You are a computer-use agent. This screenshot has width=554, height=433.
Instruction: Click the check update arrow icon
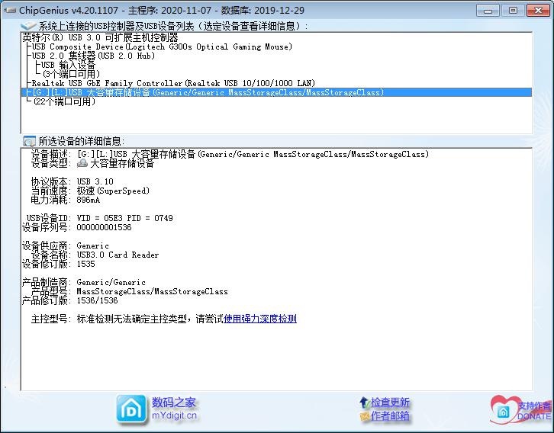tap(364, 402)
